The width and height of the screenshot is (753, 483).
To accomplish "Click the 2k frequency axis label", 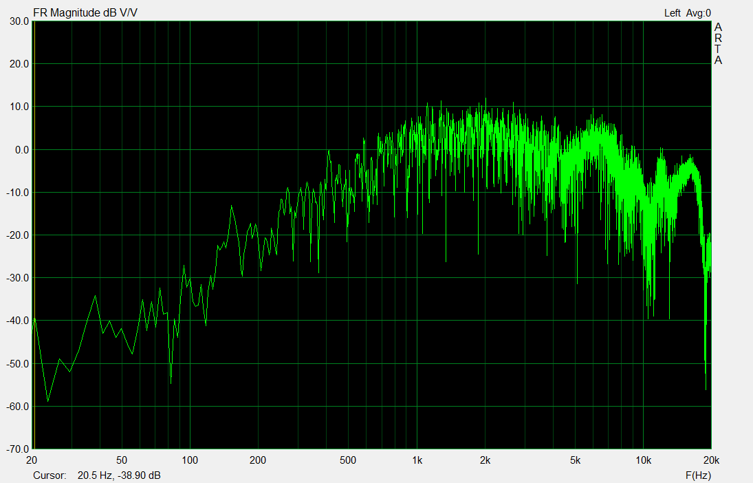I will tap(485, 460).
